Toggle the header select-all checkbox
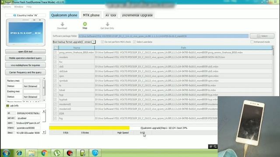Viewport: 280px width, 157px height. (x=56, y=48)
